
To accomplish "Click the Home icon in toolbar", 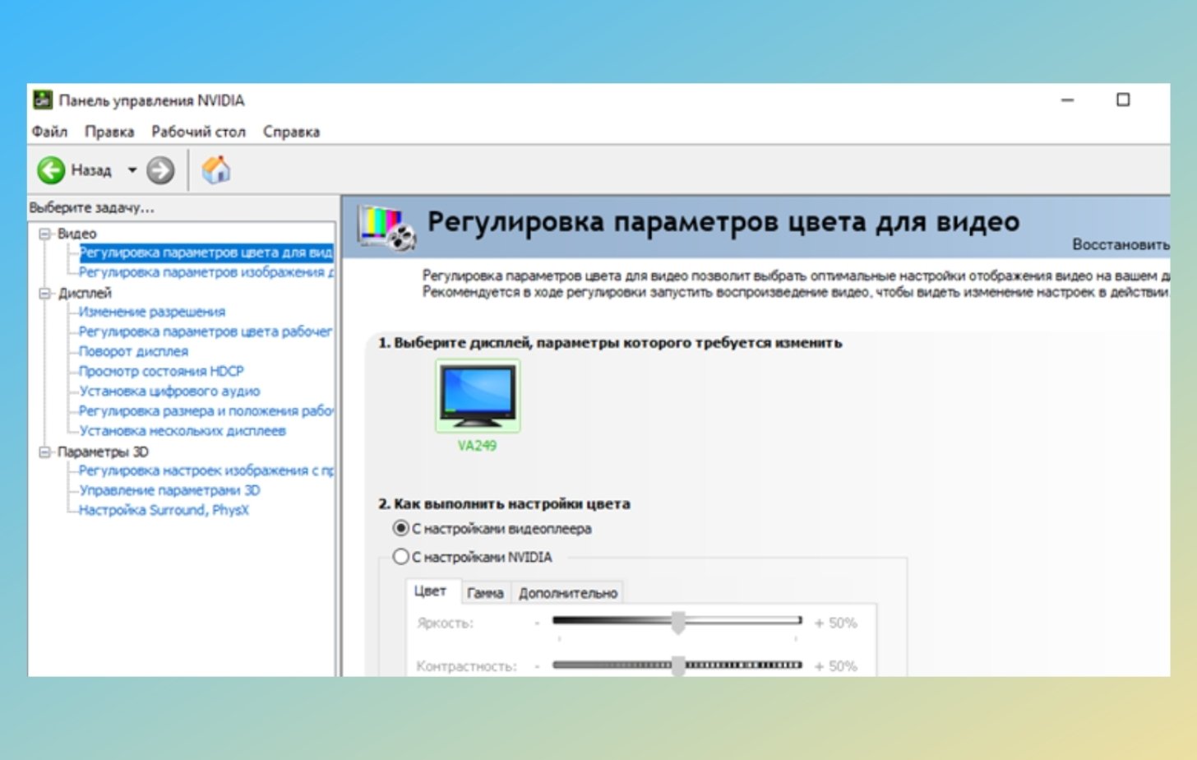I will pos(216,170).
